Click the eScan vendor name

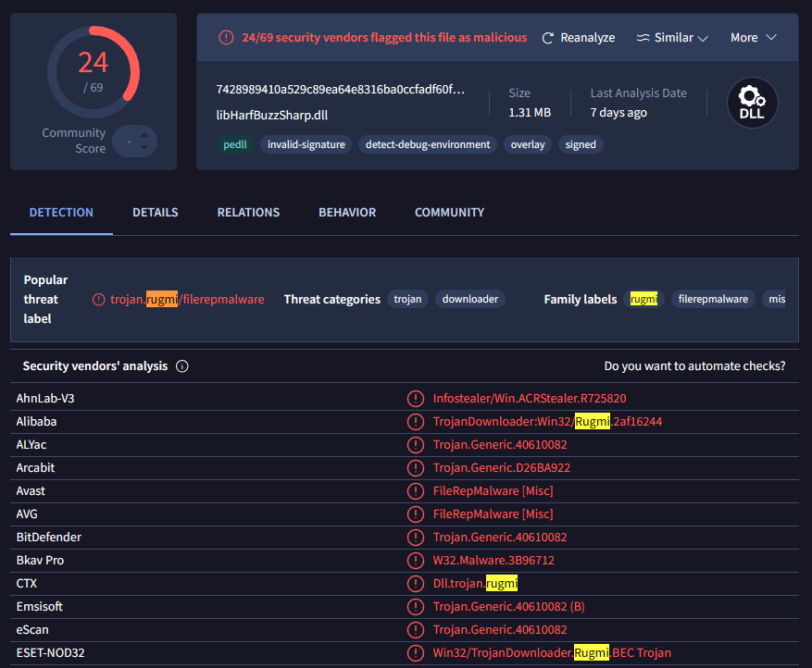coord(32,630)
